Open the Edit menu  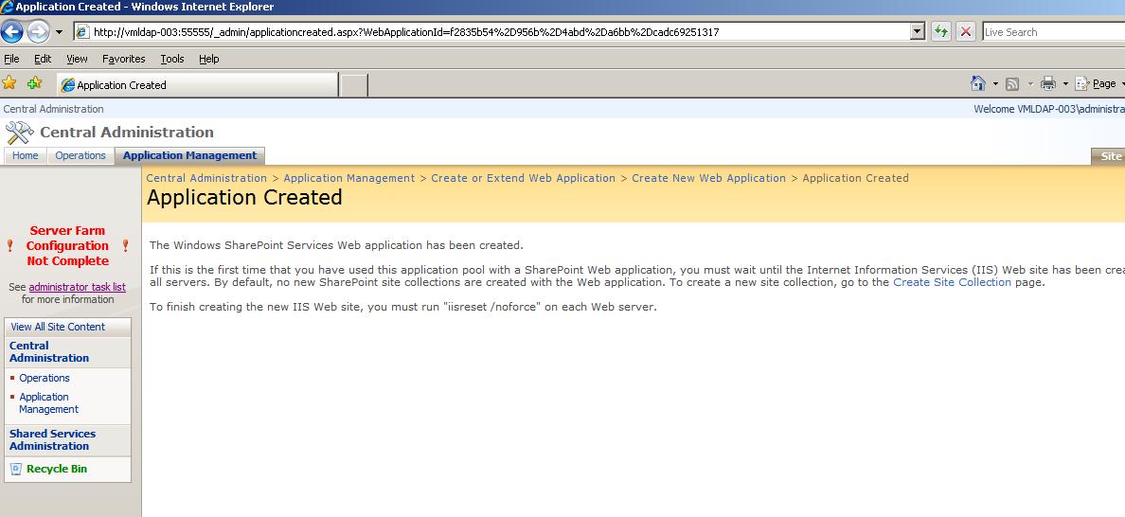click(43, 59)
